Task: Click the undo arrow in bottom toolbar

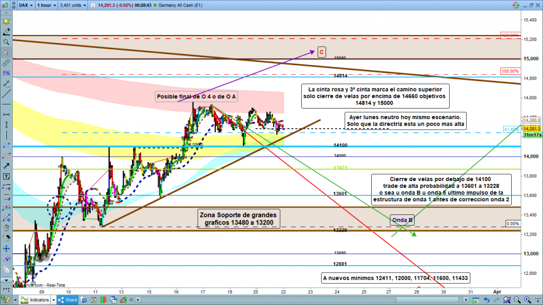Action: 488,300
